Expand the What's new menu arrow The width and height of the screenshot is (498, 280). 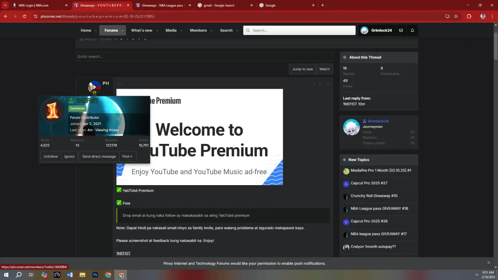157,31
